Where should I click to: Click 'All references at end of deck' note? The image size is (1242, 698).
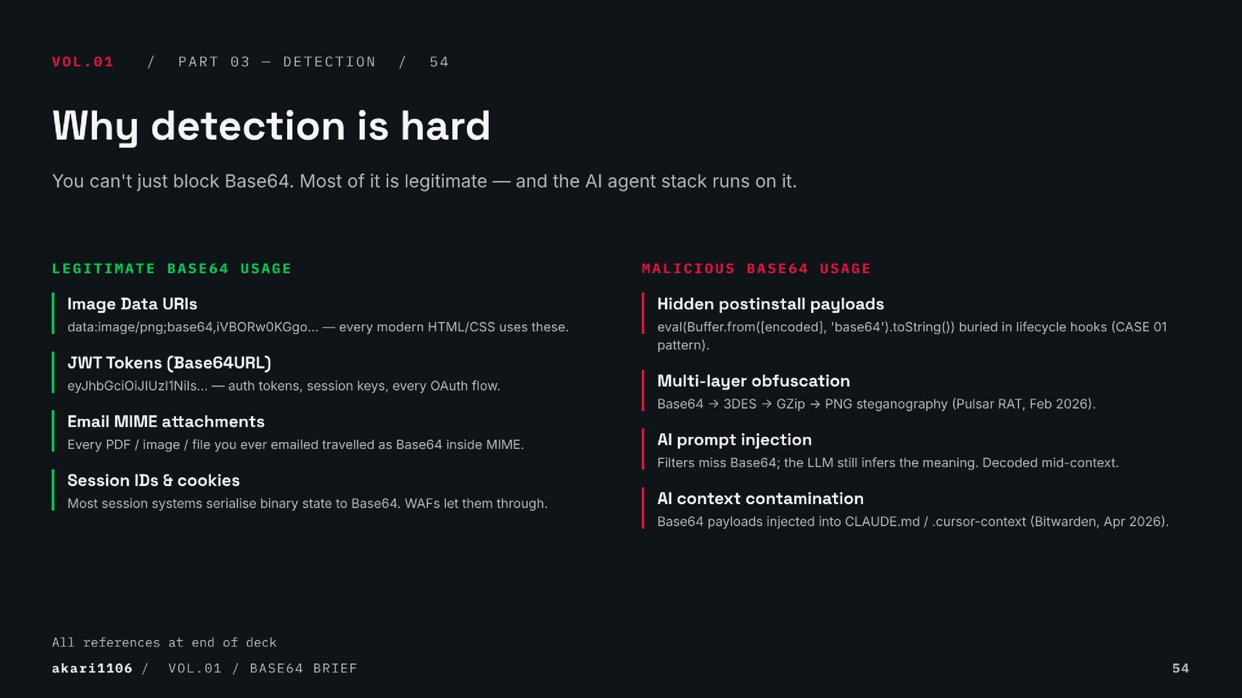click(164, 642)
